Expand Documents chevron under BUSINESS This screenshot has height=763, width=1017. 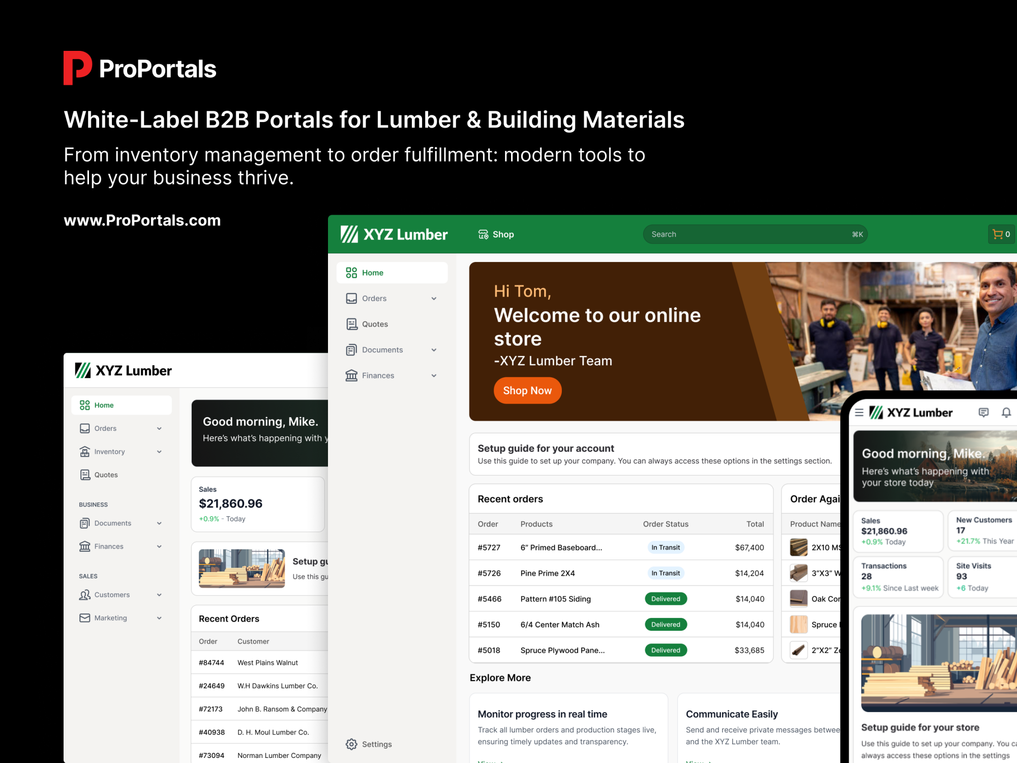159,523
